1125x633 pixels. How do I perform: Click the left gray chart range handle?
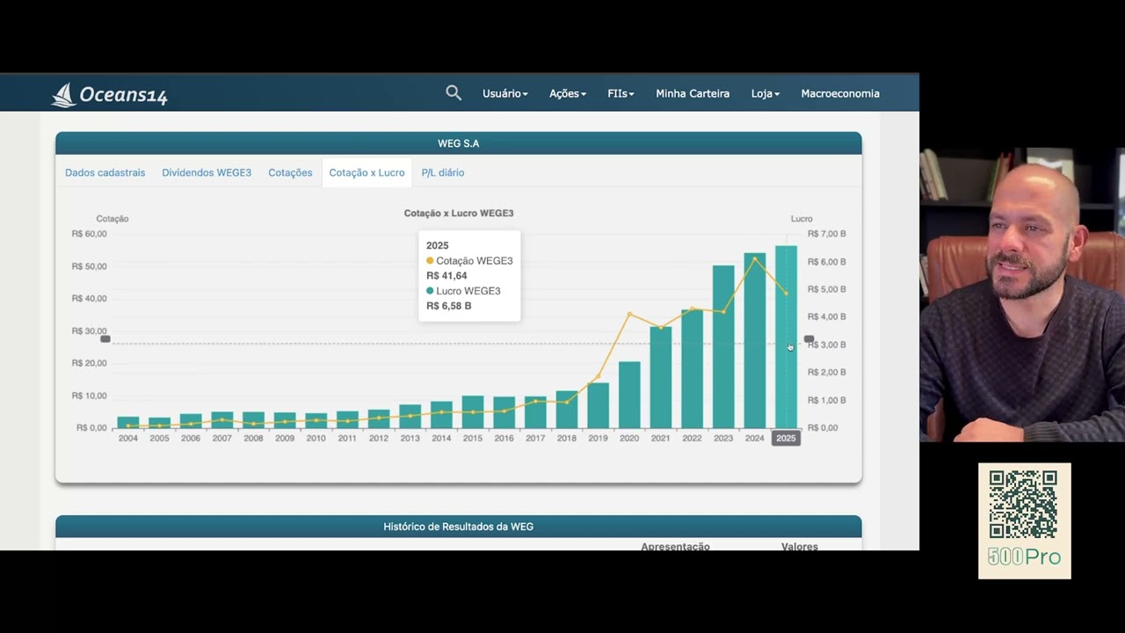pyautogui.click(x=105, y=338)
